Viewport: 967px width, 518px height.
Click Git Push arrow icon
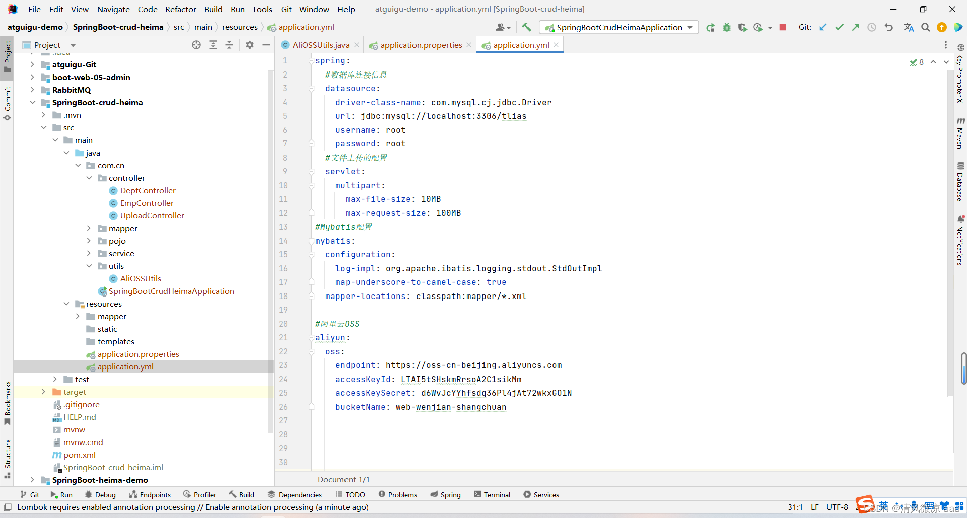(x=855, y=27)
